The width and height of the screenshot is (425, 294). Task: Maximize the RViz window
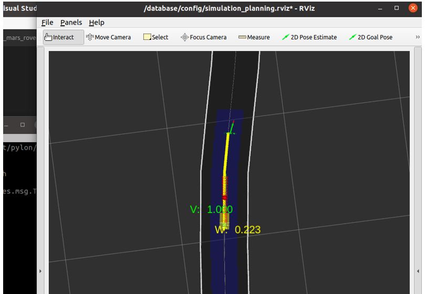click(x=397, y=8)
